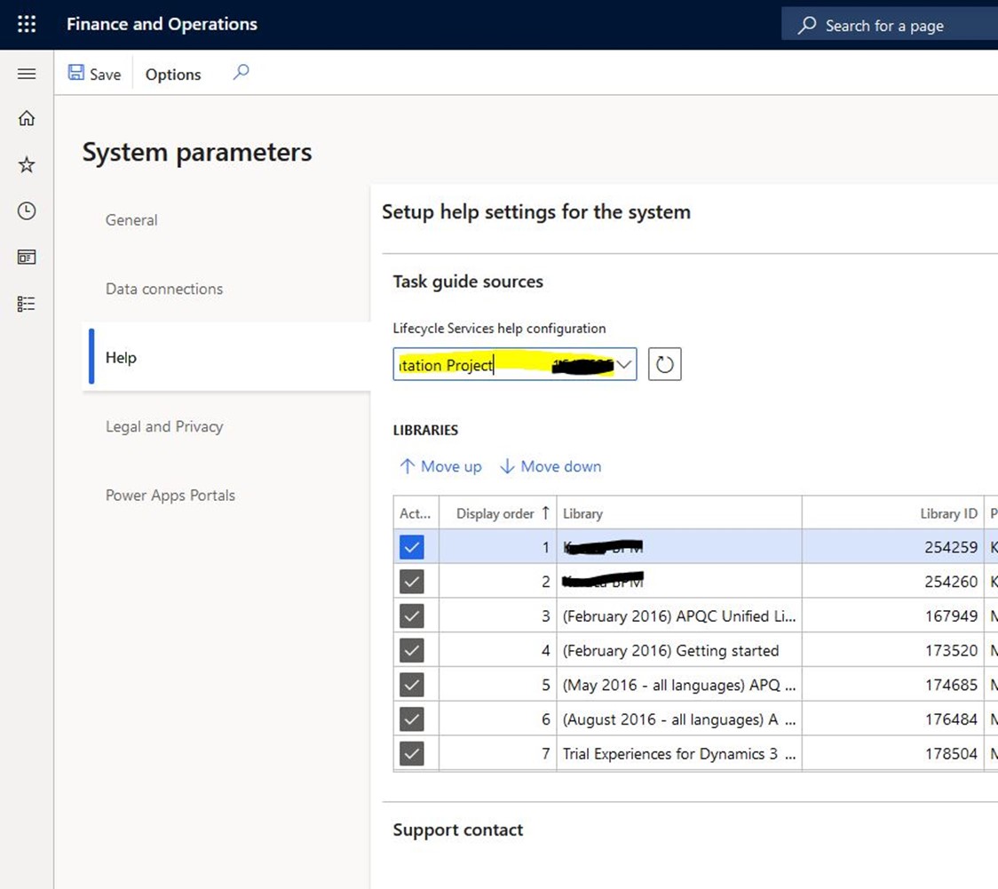Click the Active column header

point(416,513)
